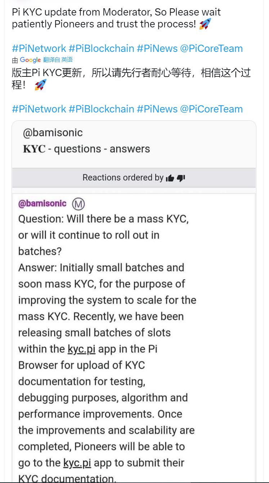
Task: Open #PiNetwork hashtag below the Chinese translation
Action: click(39, 109)
